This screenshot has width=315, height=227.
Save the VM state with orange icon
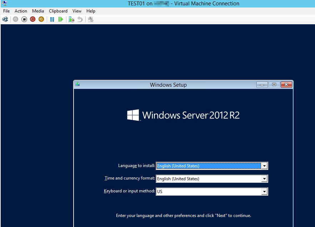tap(41, 19)
